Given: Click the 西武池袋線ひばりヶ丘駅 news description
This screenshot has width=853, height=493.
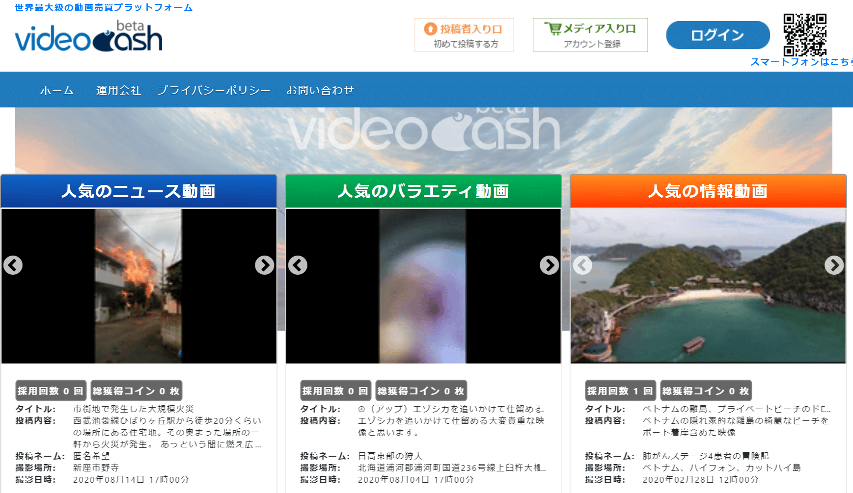Looking at the screenshot, I should [x=167, y=433].
